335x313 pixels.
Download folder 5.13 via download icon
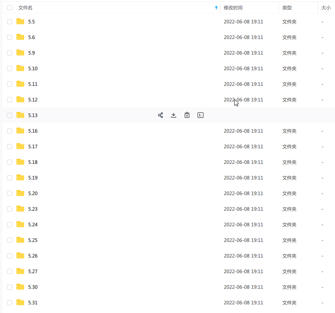174,115
